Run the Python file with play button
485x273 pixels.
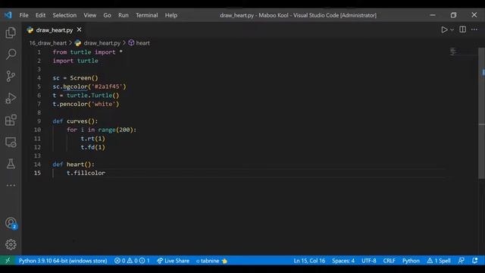click(444, 30)
